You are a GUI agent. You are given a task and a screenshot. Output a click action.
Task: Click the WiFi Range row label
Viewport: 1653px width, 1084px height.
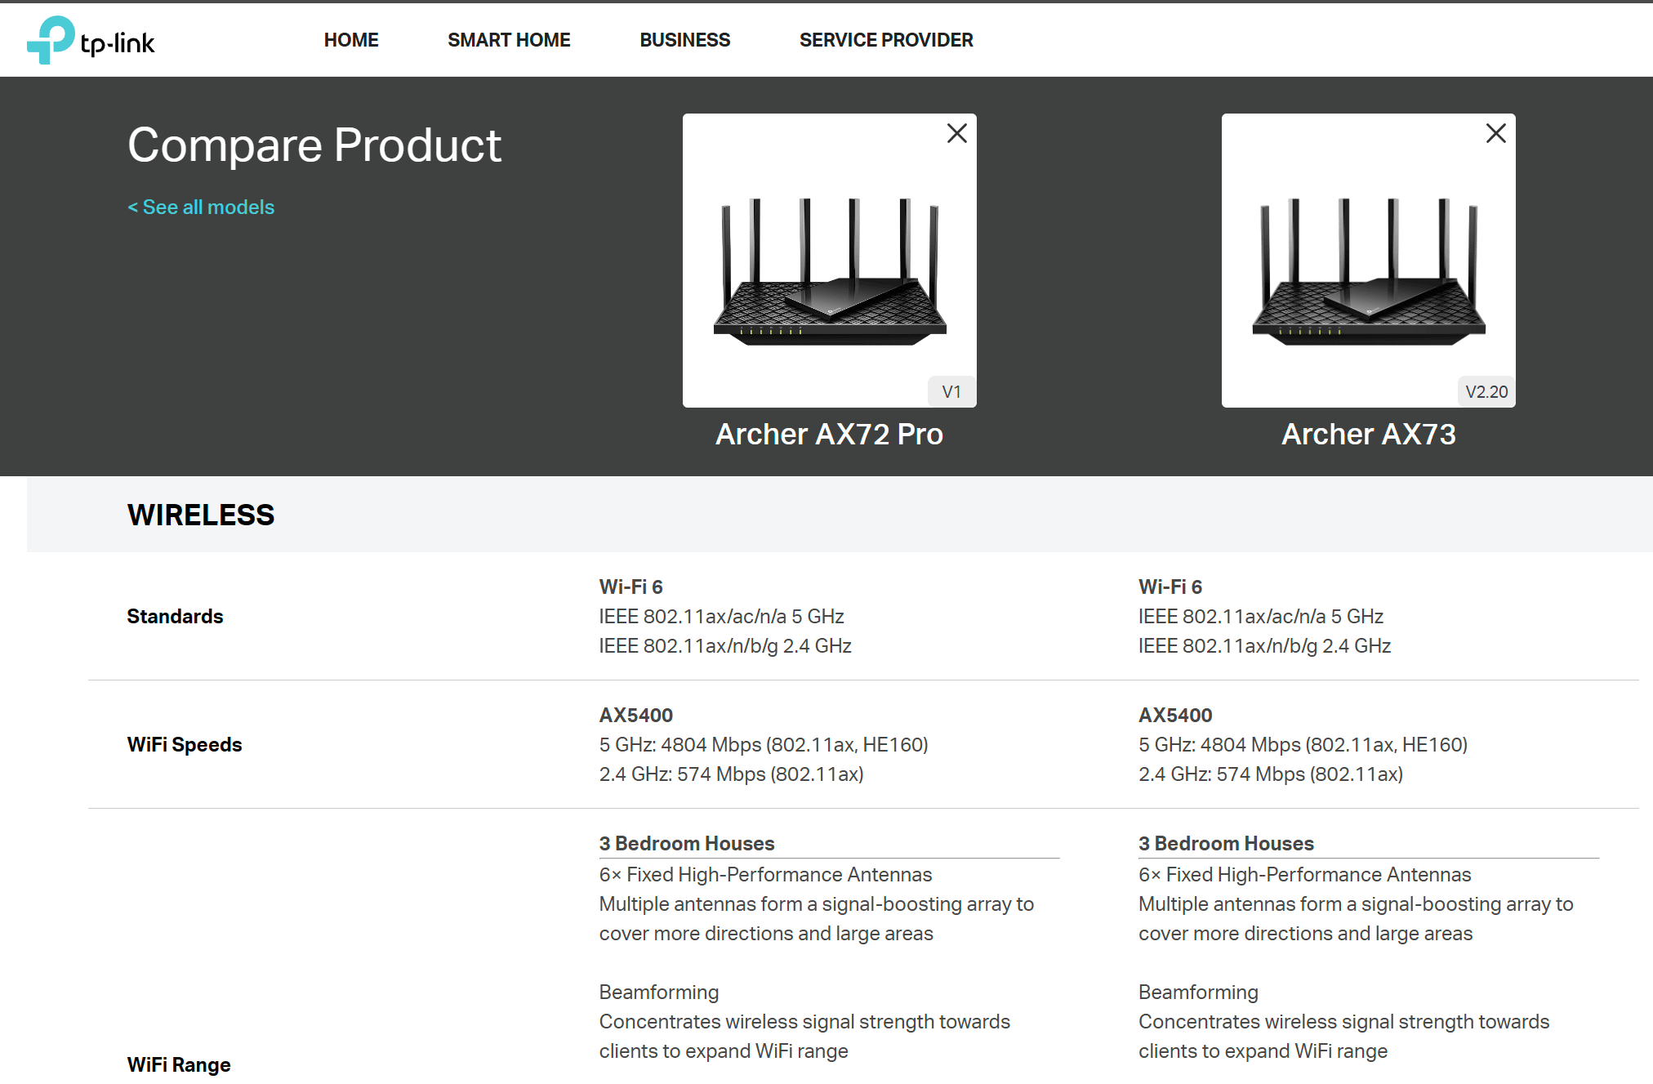point(179,1065)
